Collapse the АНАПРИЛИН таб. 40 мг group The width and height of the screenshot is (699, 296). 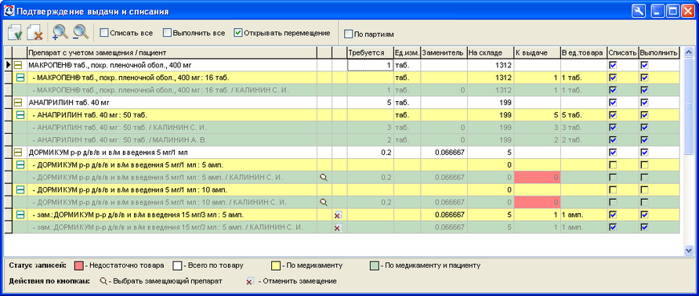click(x=18, y=103)
